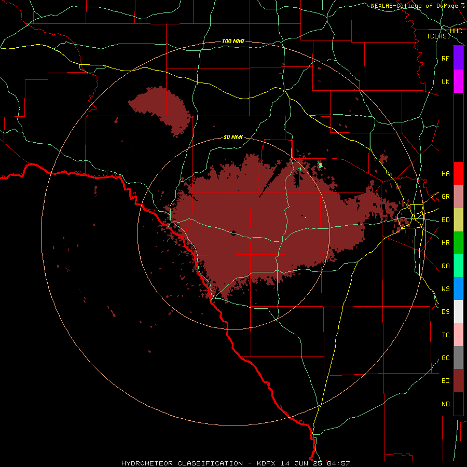Click the RA aqua legend swatch

(458, 266)
